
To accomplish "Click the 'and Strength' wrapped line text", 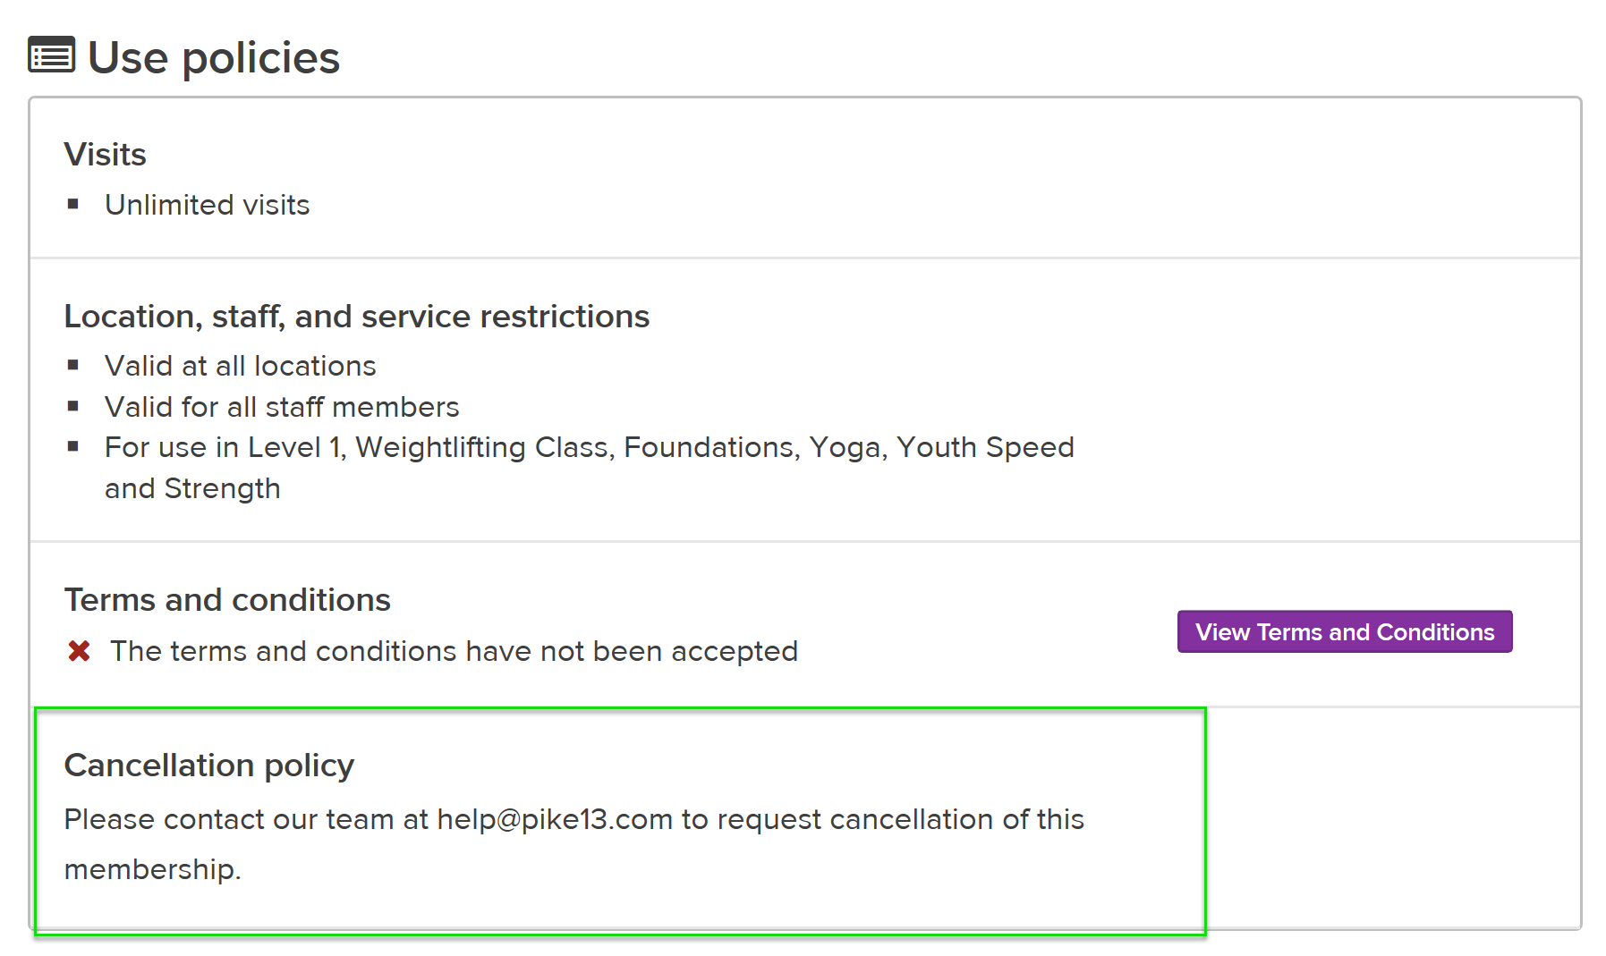I will point(192,488).
